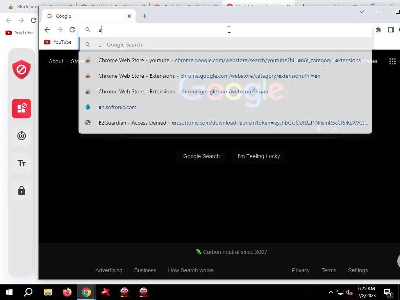
Task: Click the back arrow in the background Chrome window
Action: [9, 20]
